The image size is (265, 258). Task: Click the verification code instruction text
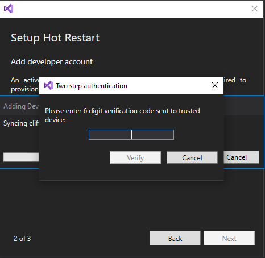click(x=122, y=115)
